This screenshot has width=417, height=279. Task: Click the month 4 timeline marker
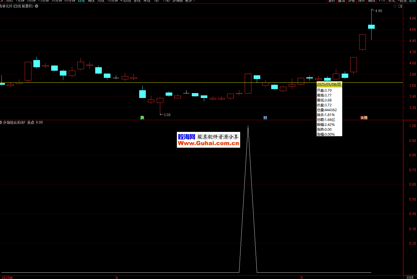[x=117, y=278]
